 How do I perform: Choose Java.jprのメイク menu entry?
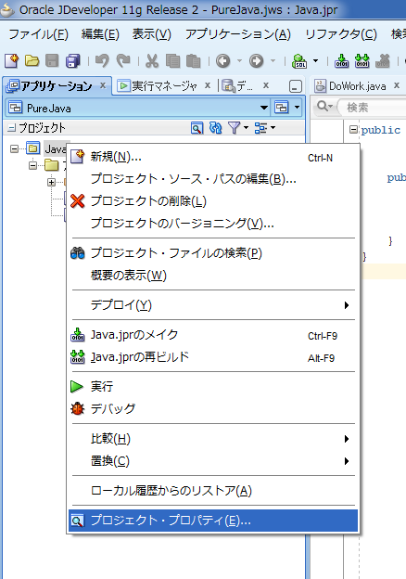coord(213,335)
